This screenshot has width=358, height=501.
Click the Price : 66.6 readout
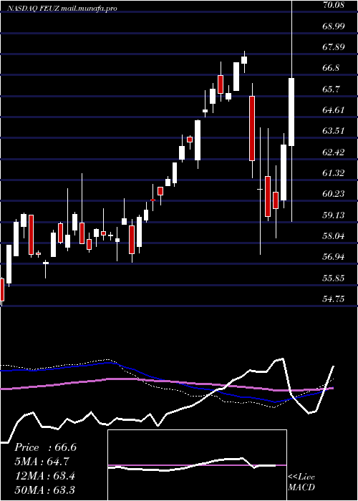45,447
